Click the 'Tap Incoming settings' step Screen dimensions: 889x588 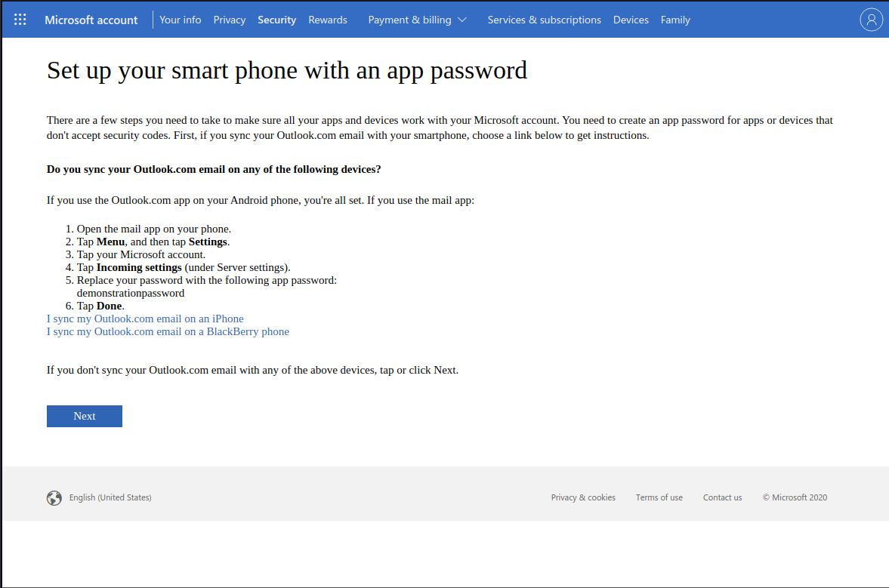tap(183, 267)
